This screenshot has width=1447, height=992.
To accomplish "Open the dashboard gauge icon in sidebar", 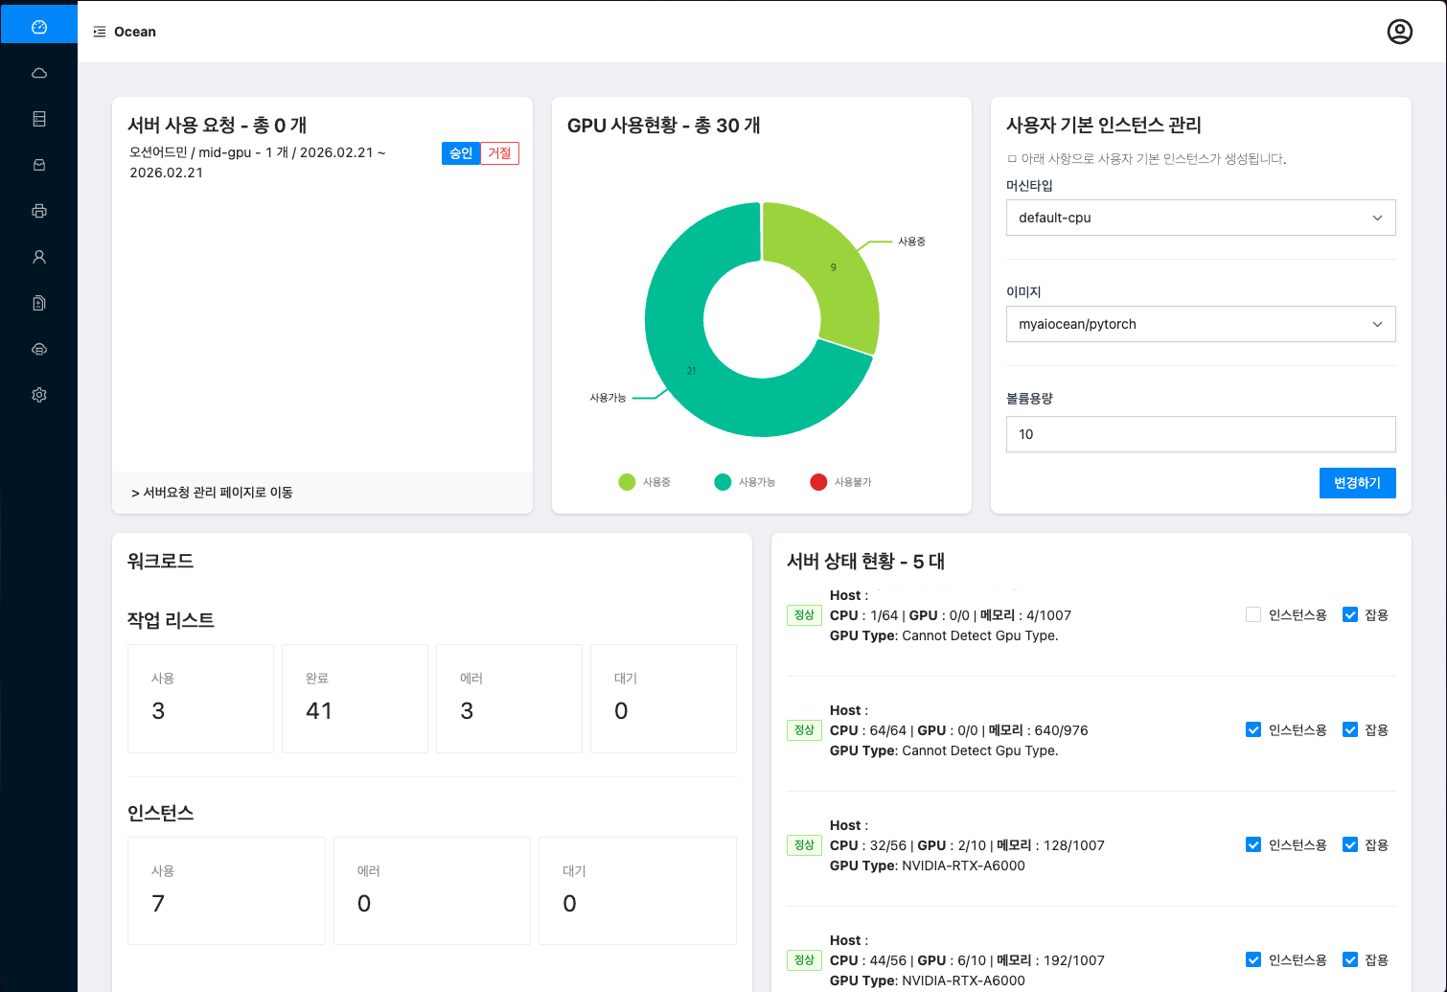I will coord(39,27).
